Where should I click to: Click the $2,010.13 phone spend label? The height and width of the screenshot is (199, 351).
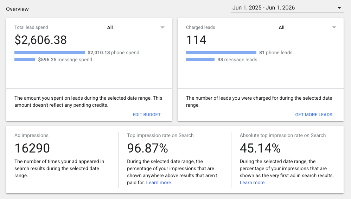pyautogui.click(x=113, y=52)
